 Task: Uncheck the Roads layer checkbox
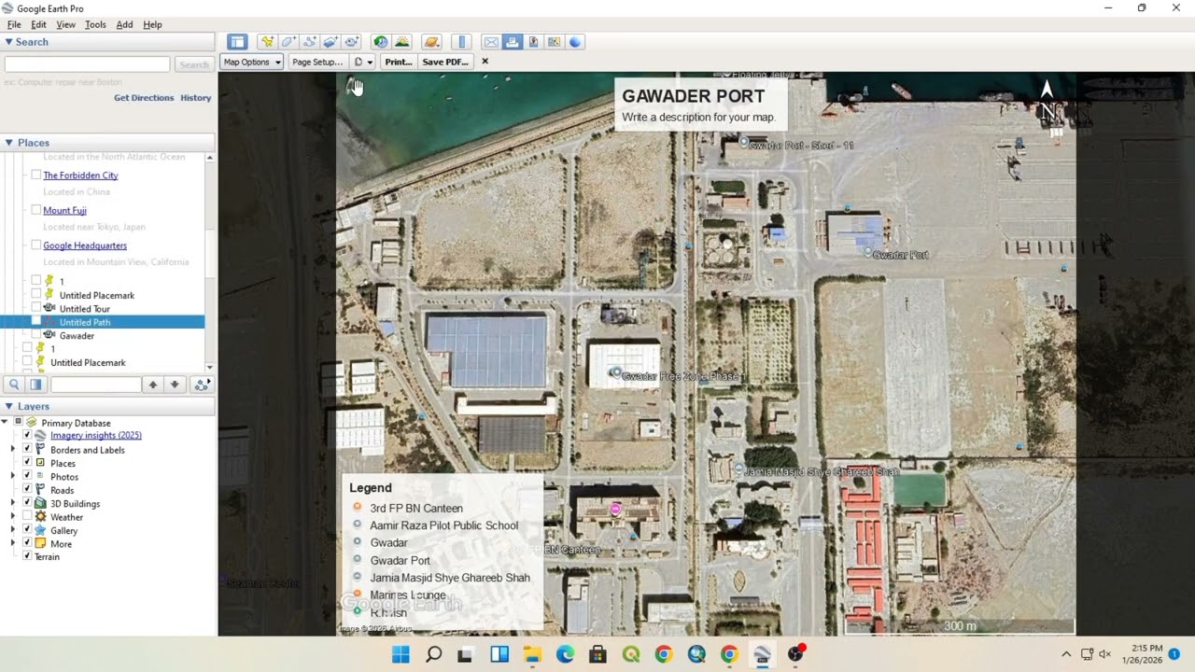27,489
